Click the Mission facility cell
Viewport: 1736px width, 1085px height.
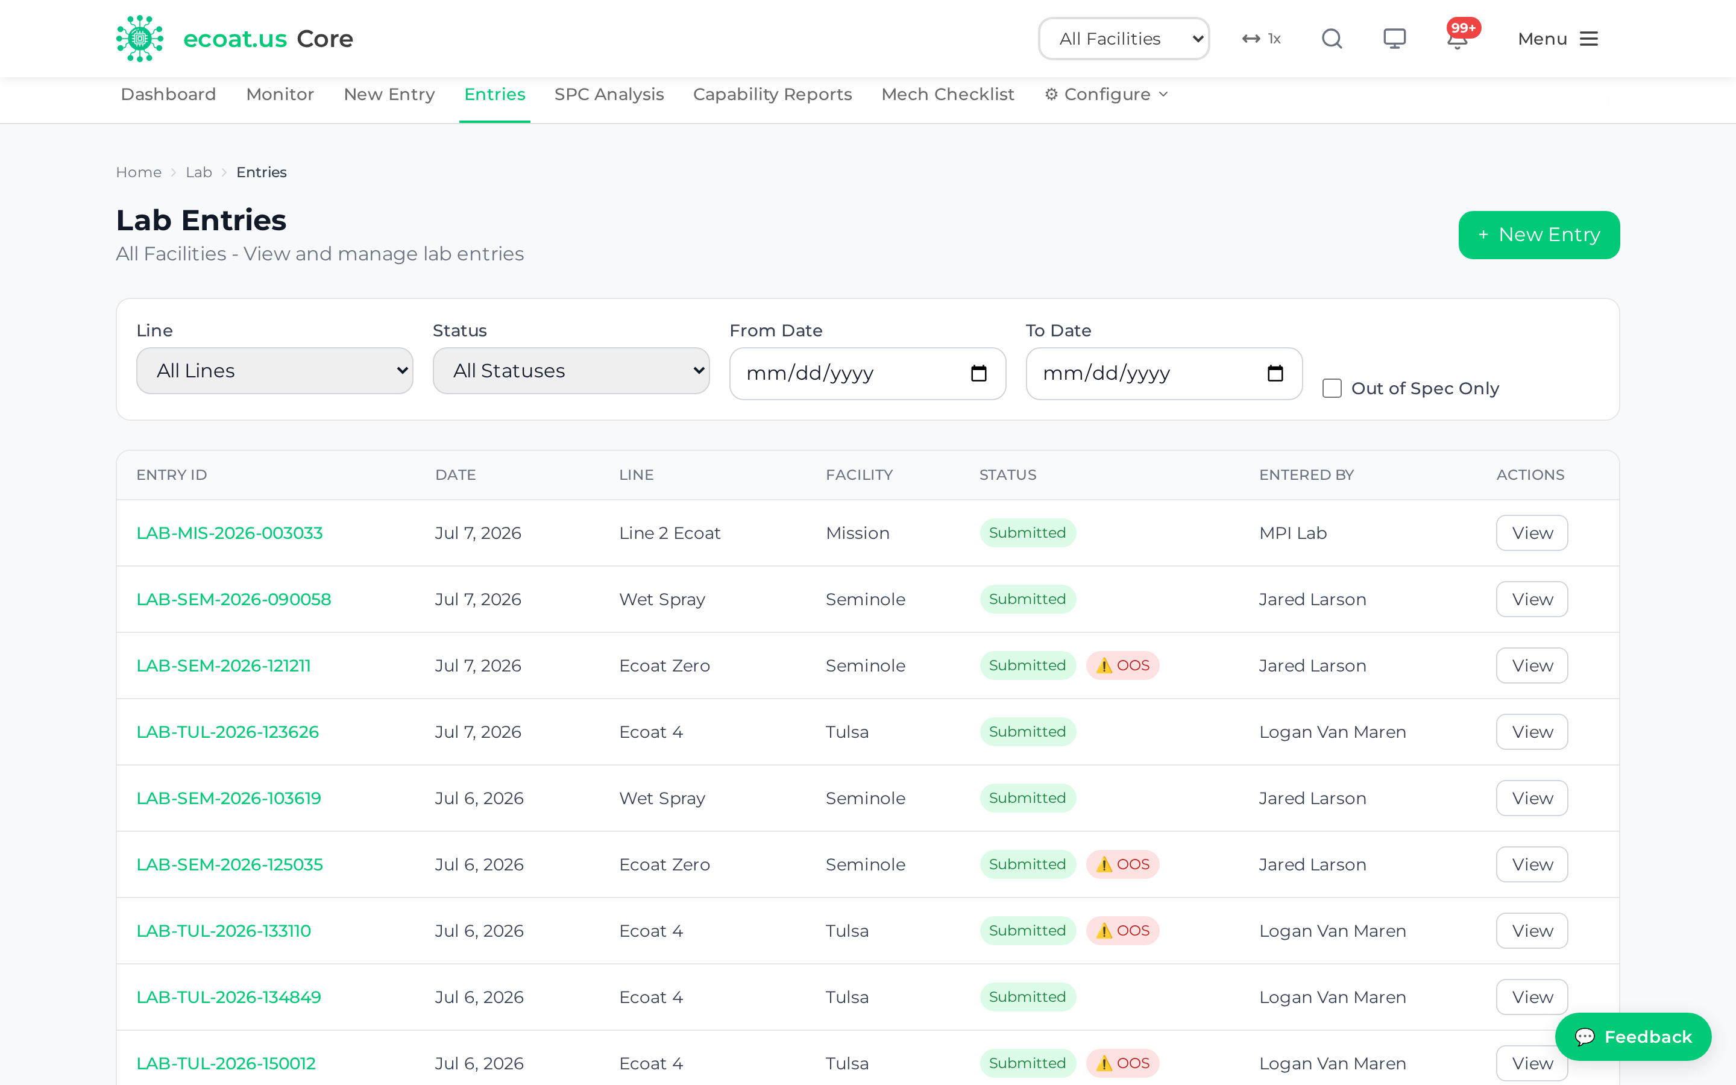[857, 533]
